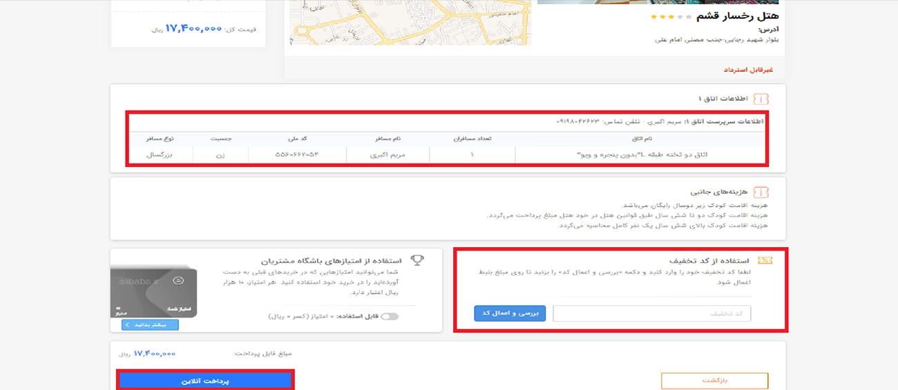
Task: Click the بازگشت back button
Action: coord(715,380)
